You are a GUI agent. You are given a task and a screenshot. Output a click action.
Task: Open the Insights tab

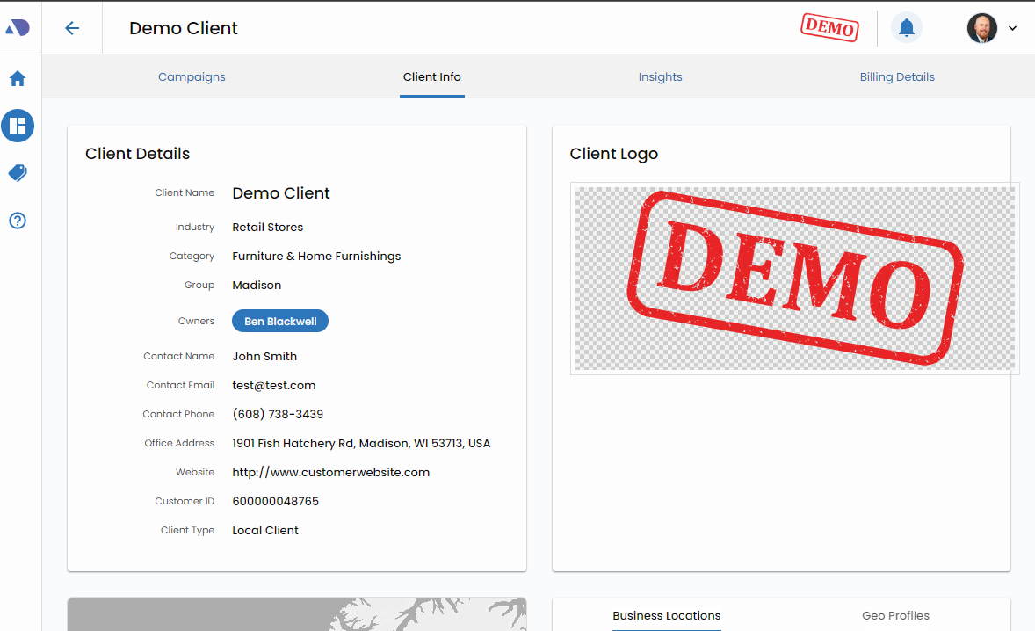pos(660,77)
